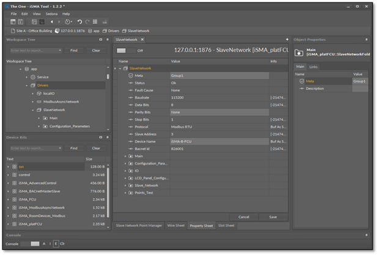Screen dimensions: 378x255
Task: Click the undo arrow in the toolbar
Action: click(80, 21)
